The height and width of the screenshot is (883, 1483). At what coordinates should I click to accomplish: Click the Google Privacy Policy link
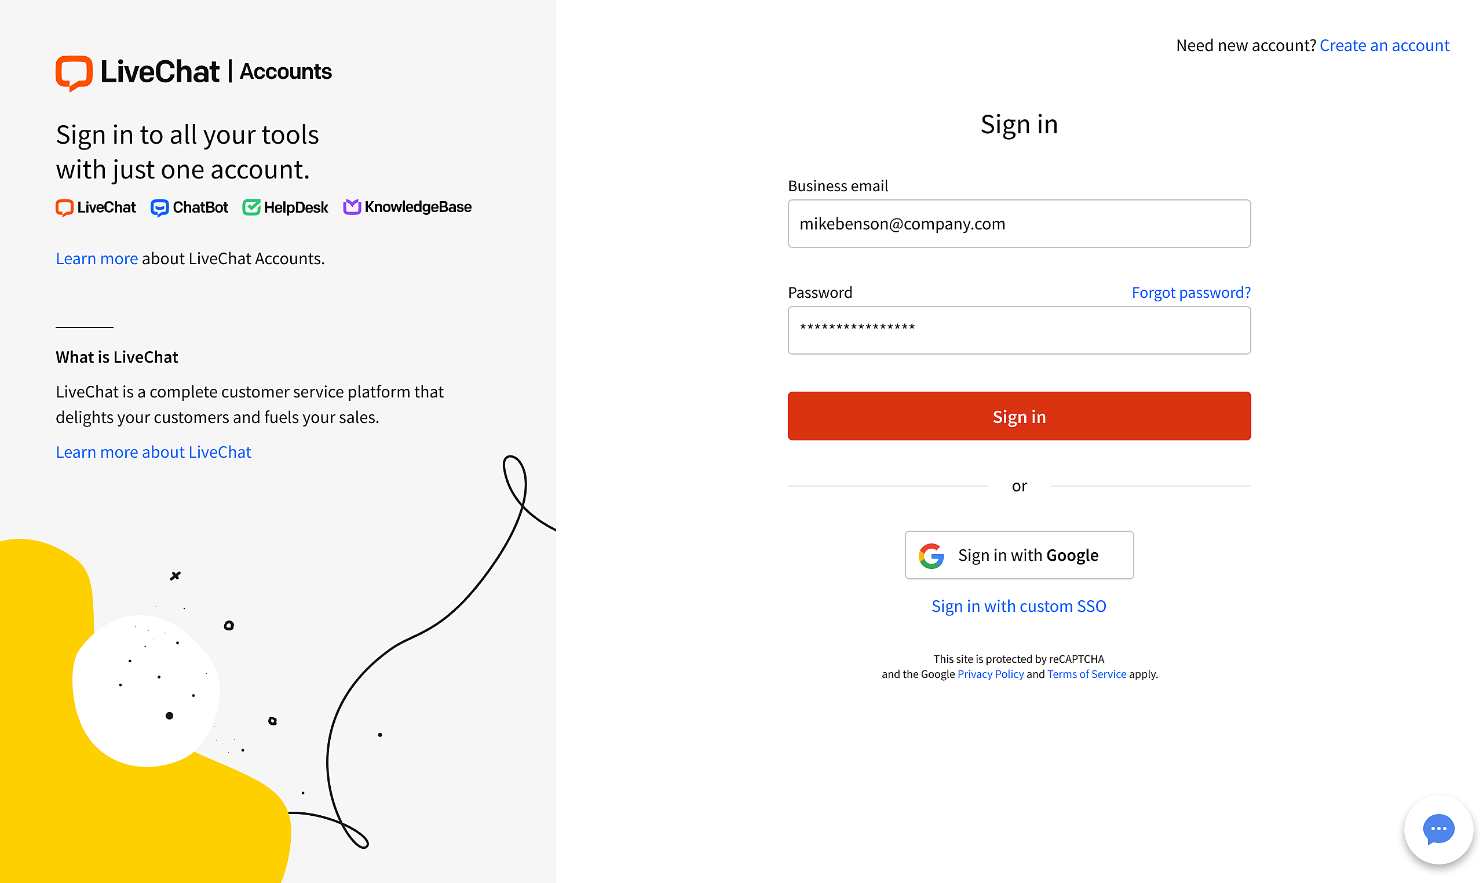[990, 674]
